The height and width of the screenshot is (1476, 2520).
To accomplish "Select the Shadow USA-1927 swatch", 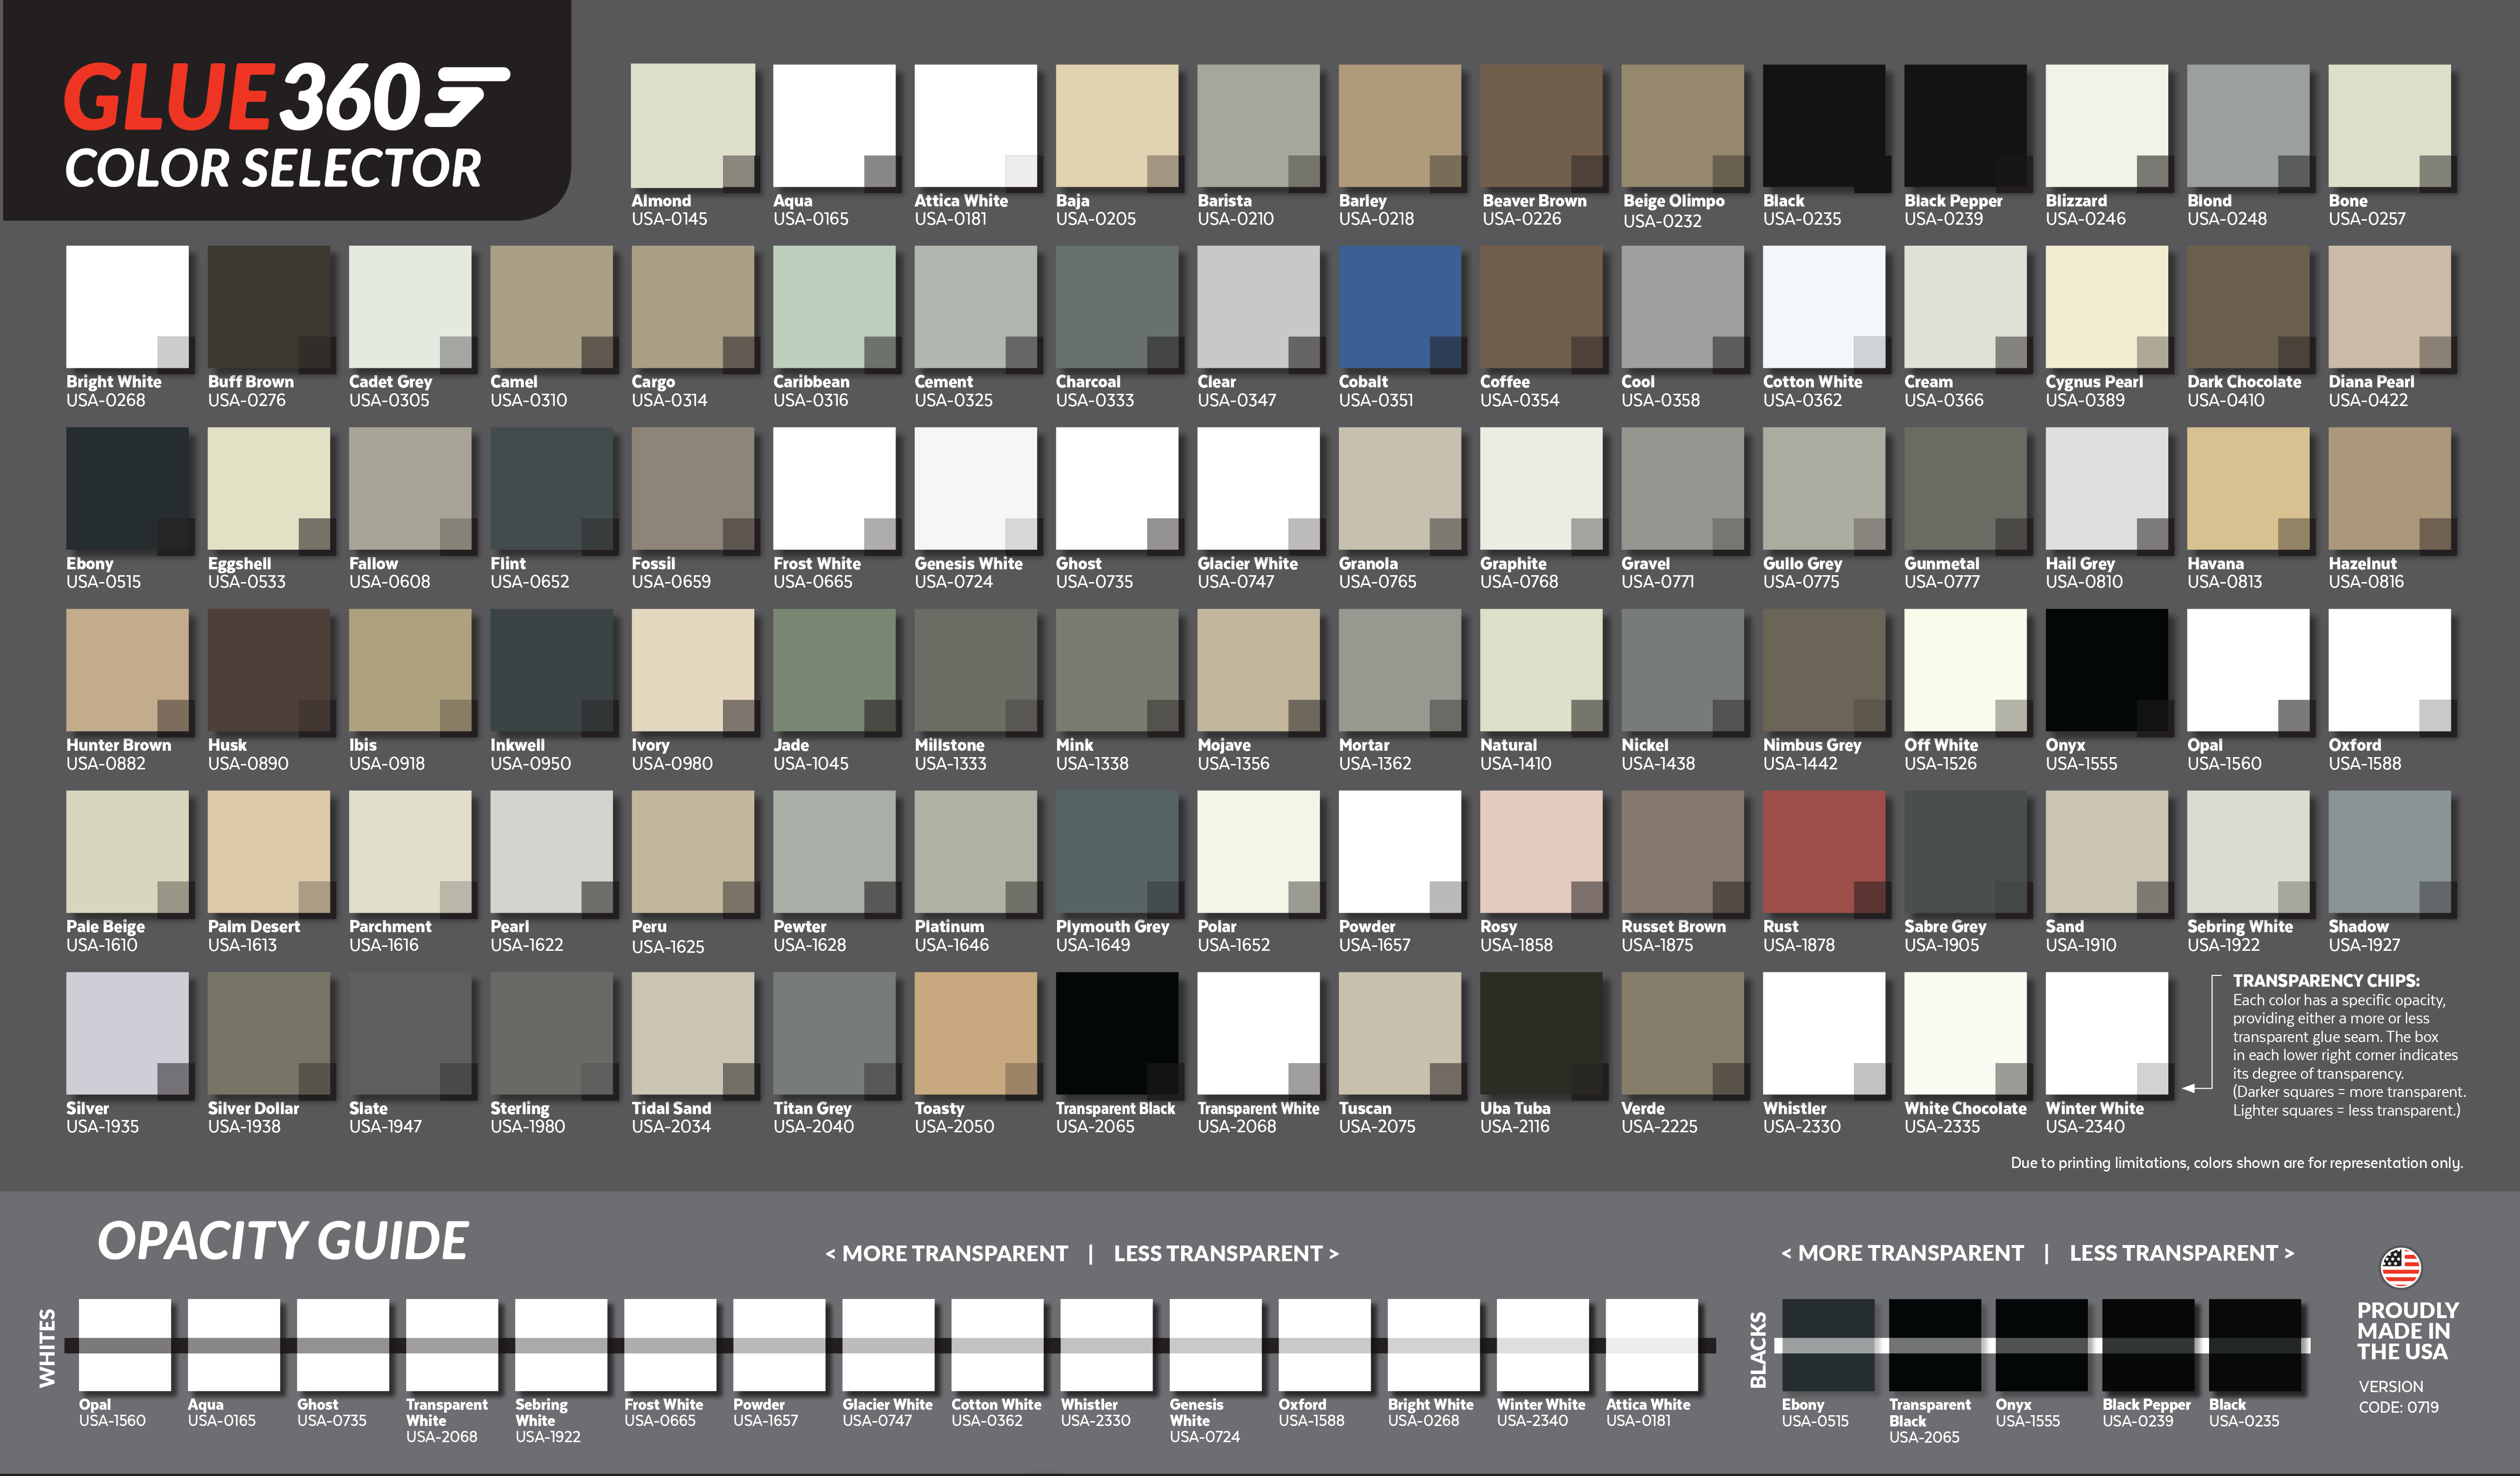I will [x=2390, y=852].
